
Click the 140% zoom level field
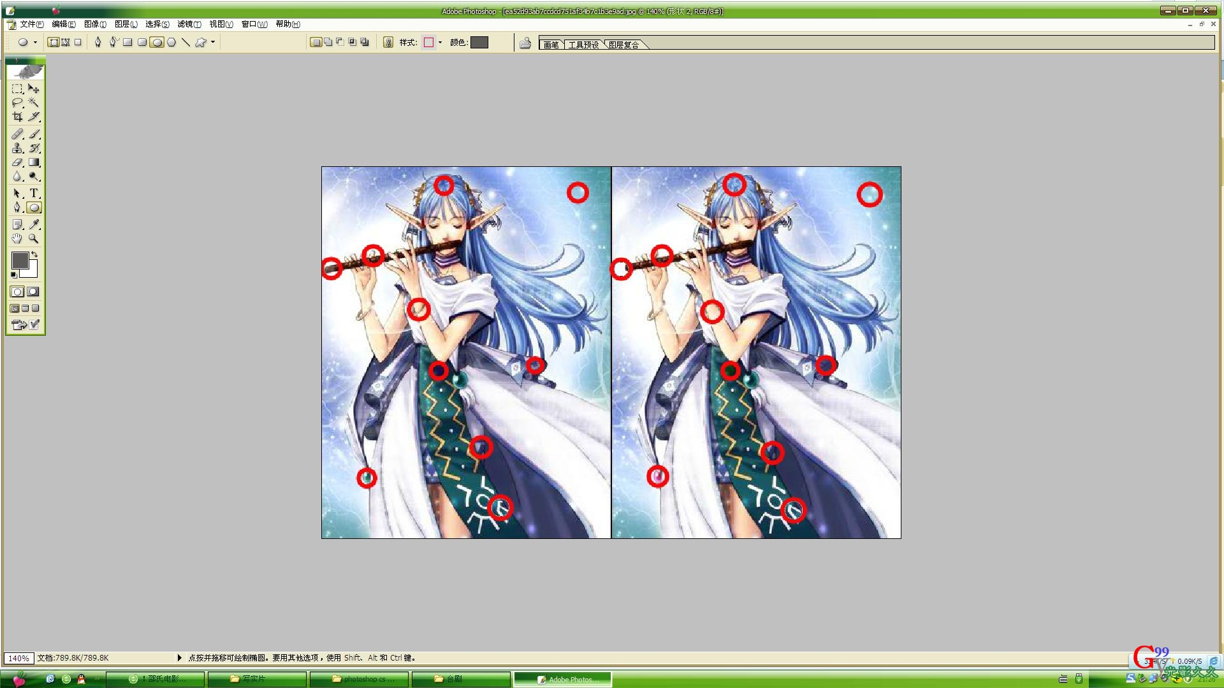[18, 658]
